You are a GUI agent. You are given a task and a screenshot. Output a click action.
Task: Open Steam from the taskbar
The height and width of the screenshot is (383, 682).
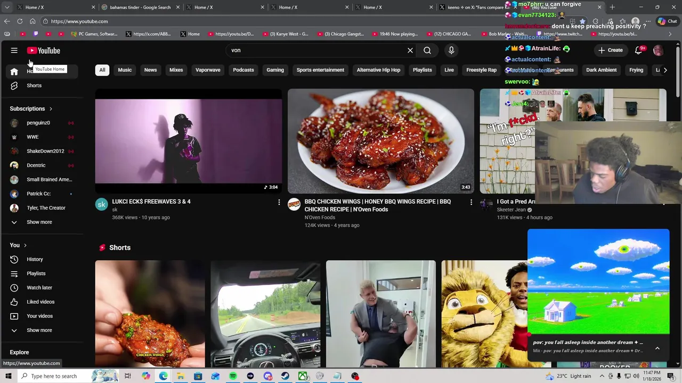click(x=285, y=376)
